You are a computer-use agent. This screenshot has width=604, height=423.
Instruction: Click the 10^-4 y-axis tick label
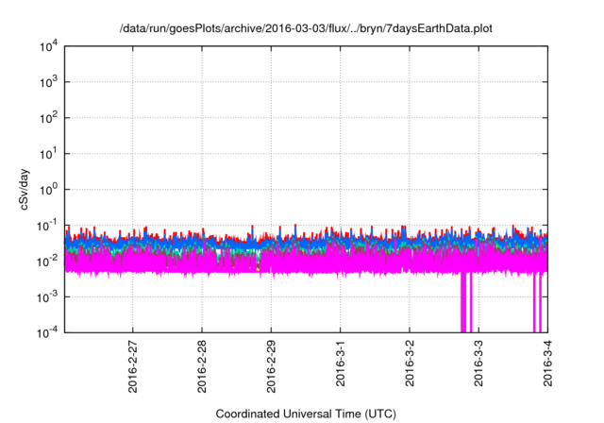coord(47,332)
